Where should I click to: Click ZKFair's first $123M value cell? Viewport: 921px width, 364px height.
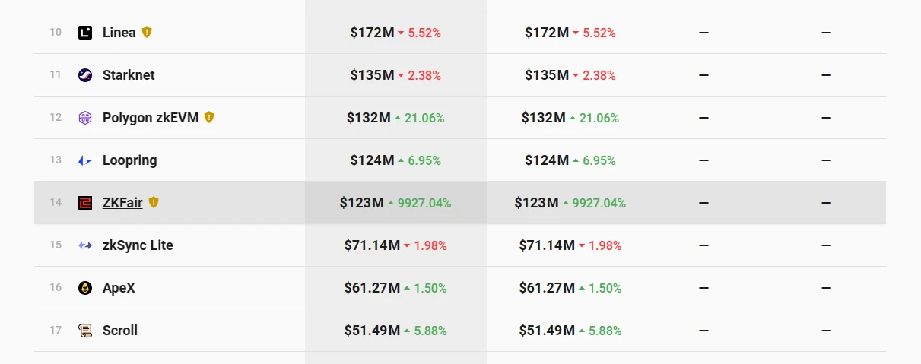(x=362, y=203)
